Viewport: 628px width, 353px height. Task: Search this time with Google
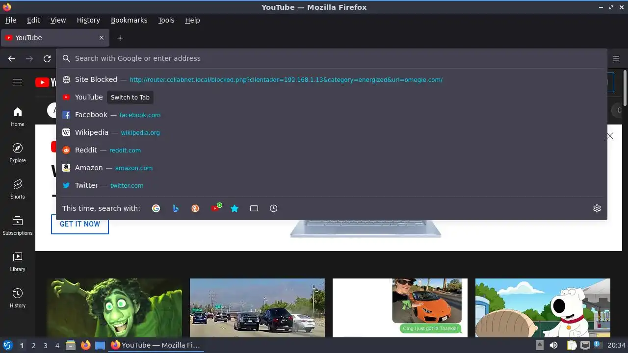[156, 208]
